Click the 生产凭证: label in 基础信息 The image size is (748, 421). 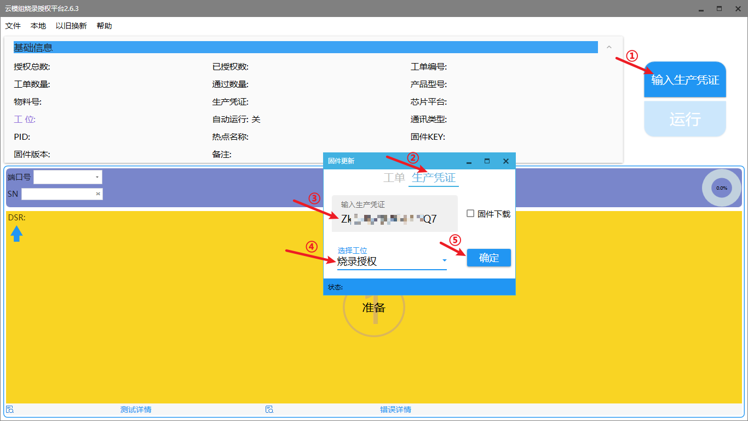[231, 102]
